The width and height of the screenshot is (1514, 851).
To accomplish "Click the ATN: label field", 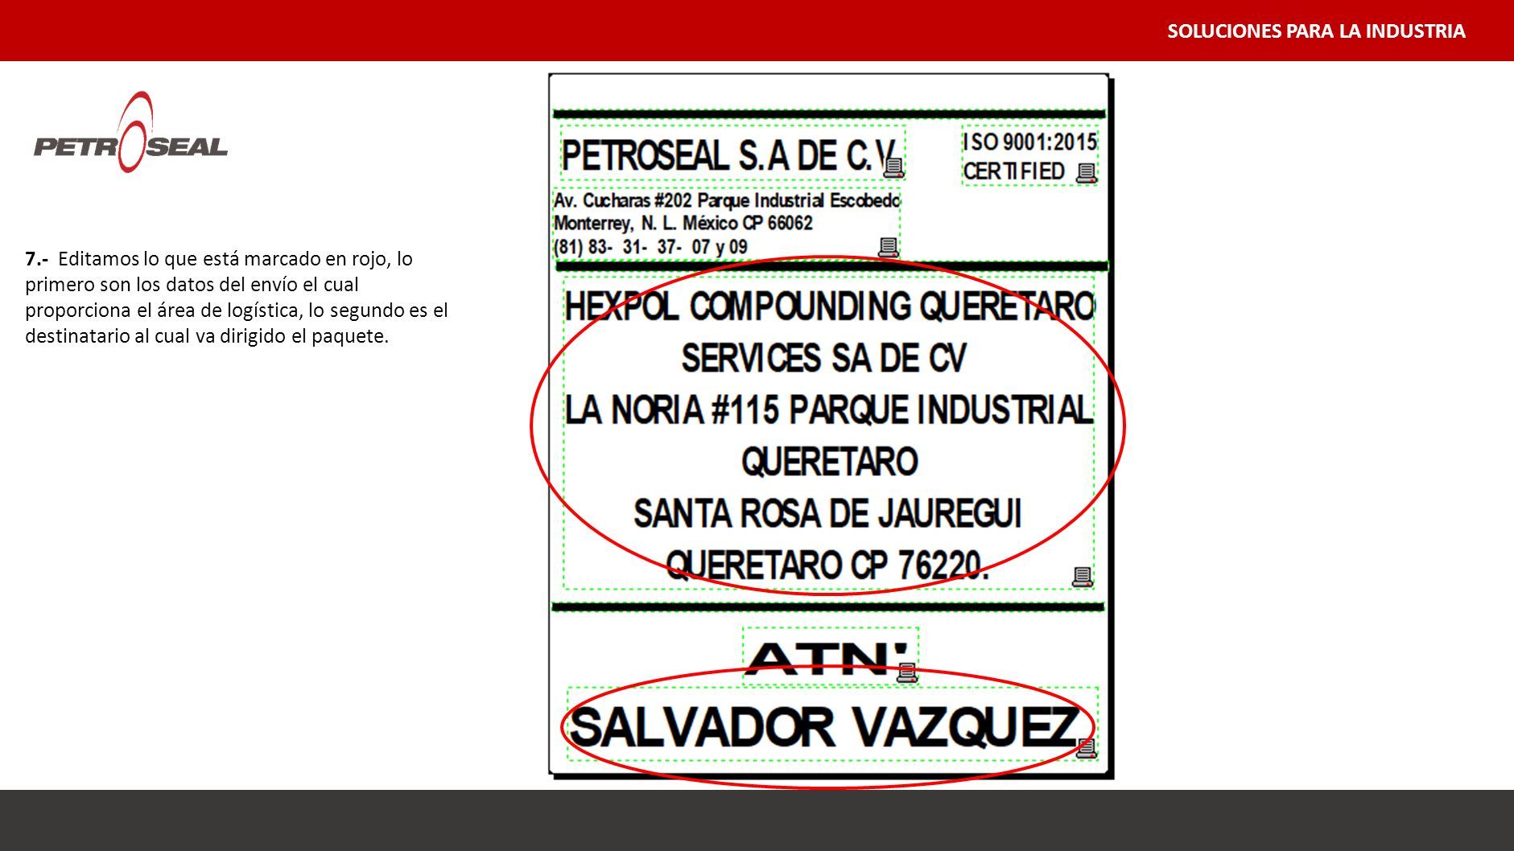I will [x=831, y=656].
